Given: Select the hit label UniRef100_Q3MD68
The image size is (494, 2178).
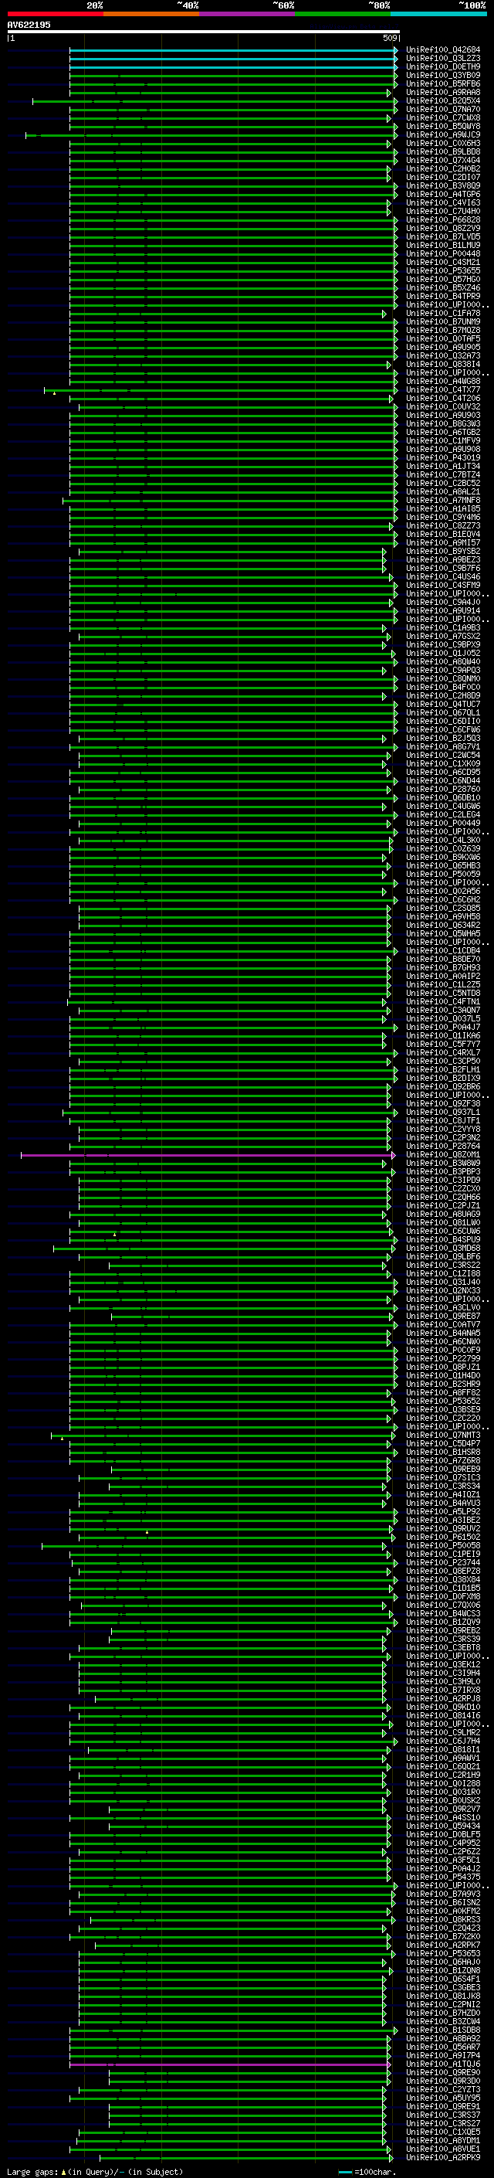Looking at the screenshot, I should tap(443, 1248).
